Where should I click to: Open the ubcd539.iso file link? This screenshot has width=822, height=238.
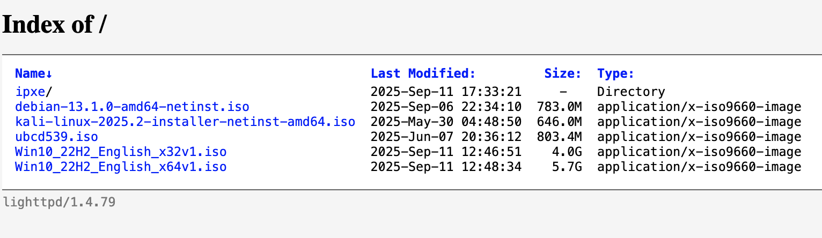coord(56,137)
